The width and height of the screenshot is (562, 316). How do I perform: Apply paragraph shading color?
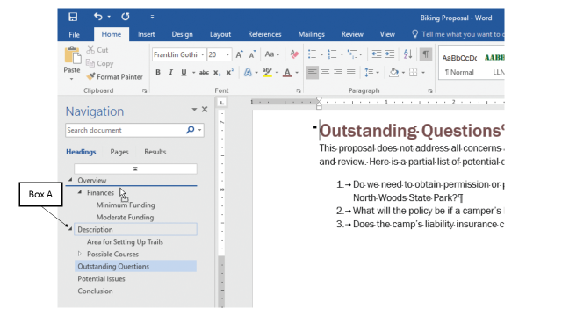tap(393, 72)
